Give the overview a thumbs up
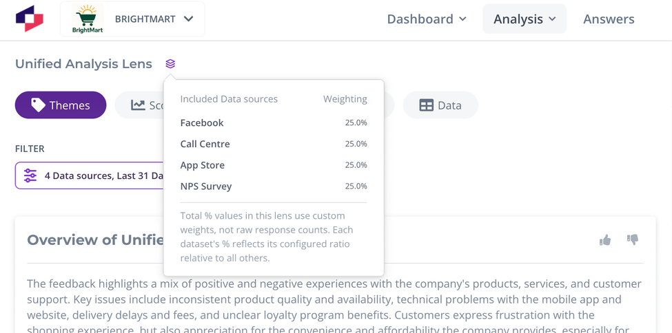Viewport: 672px width, 333px height. point(604,240)
